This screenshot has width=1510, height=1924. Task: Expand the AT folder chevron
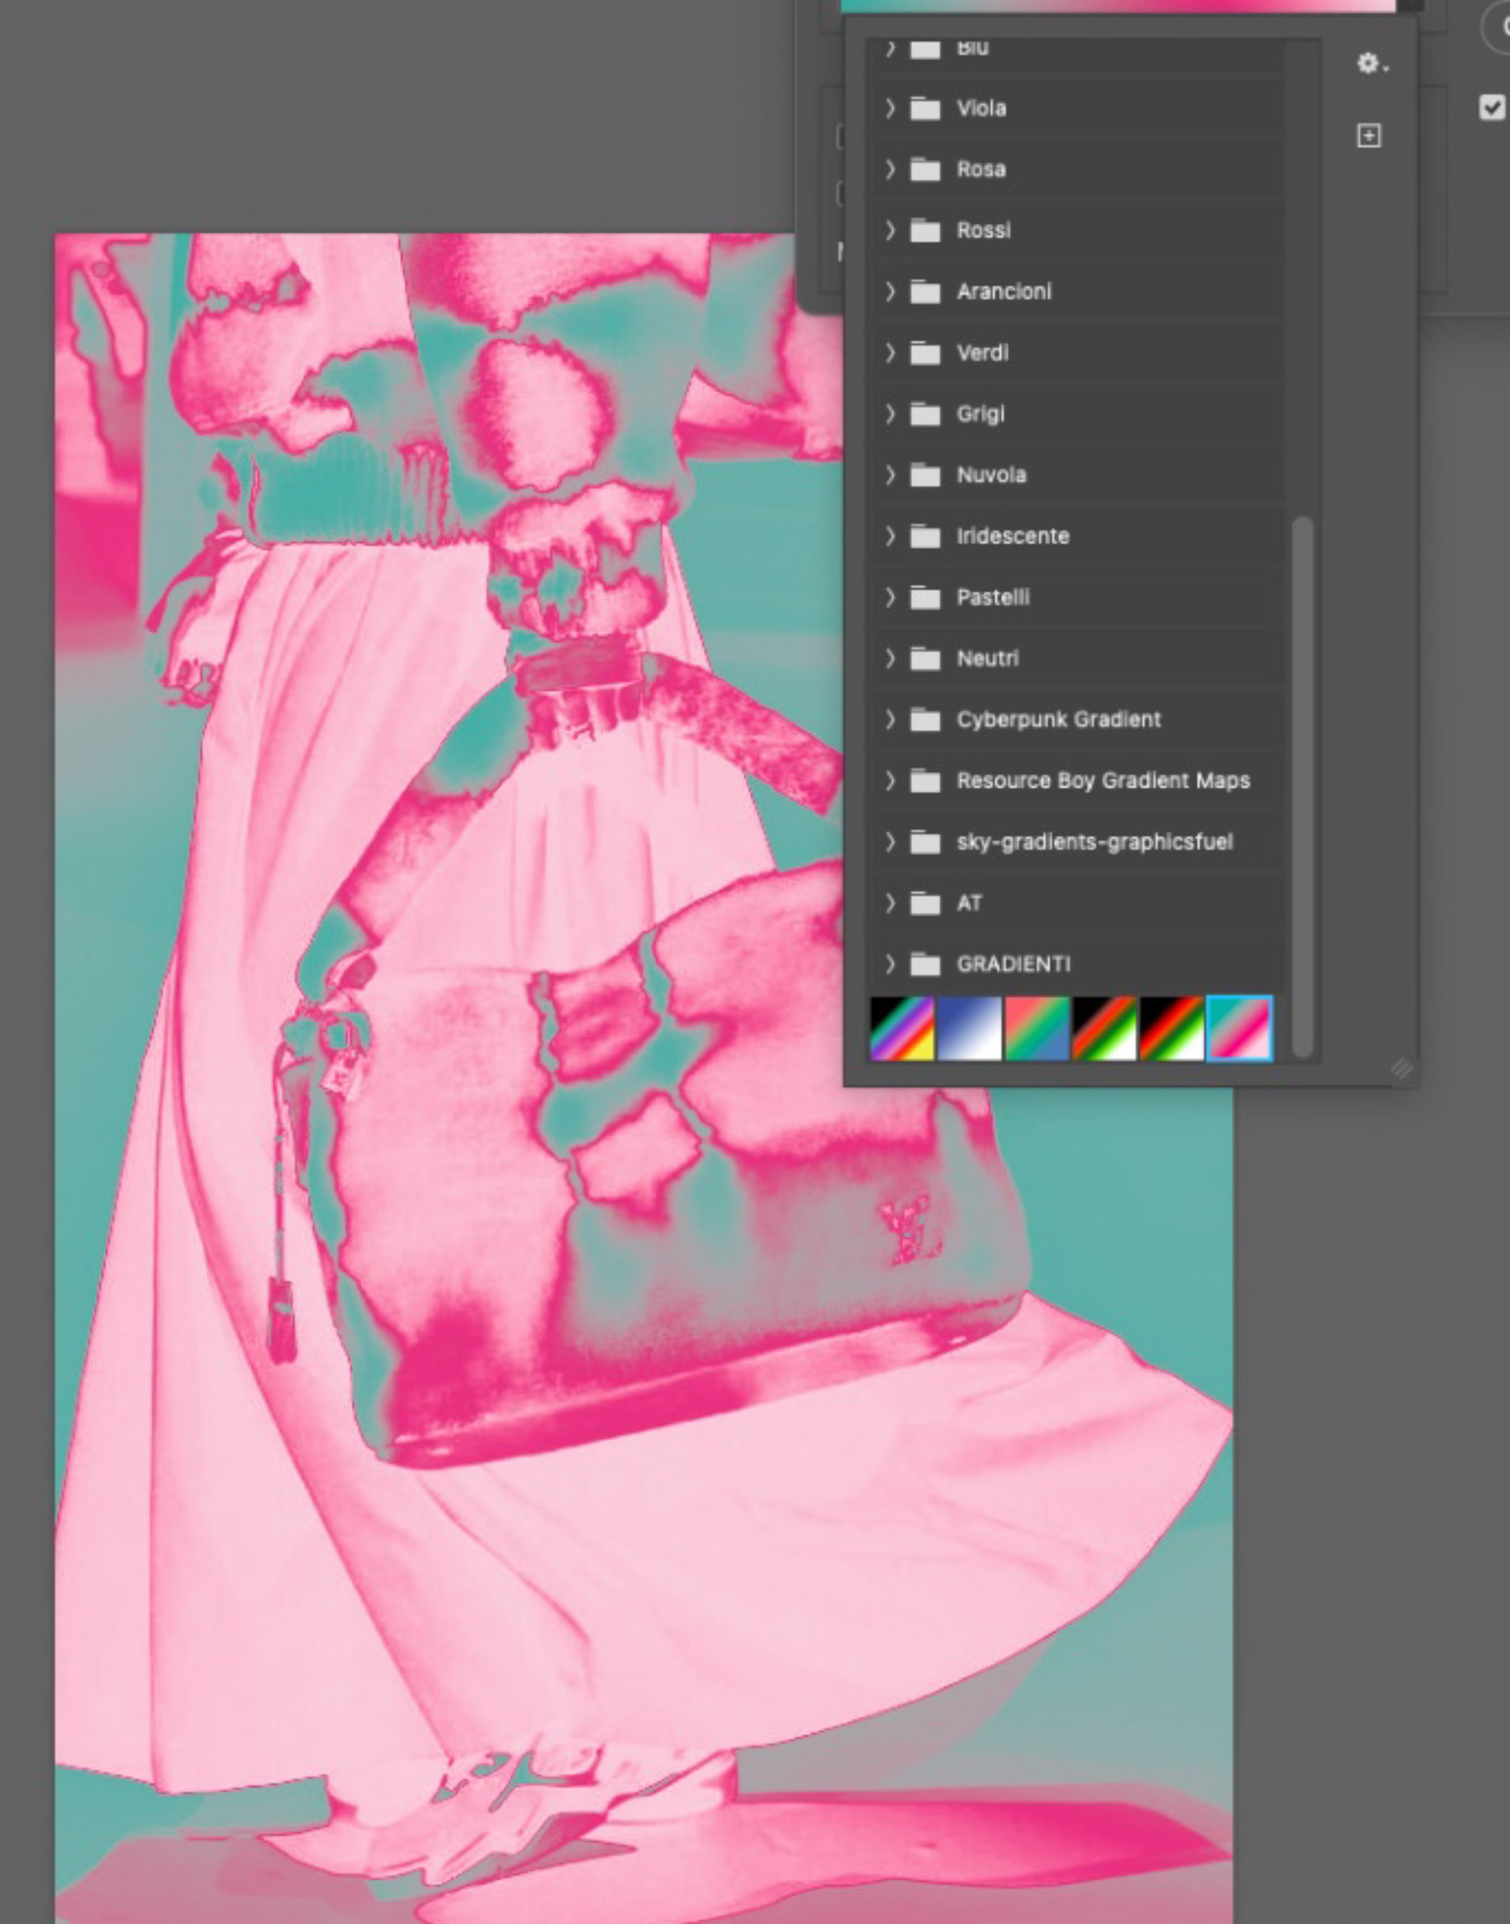(x=890, y=902)
